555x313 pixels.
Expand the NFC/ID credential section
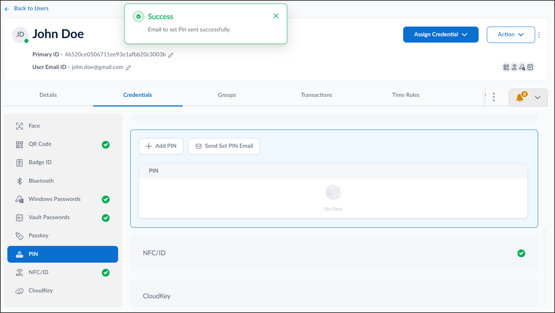(x=334, y=253)
